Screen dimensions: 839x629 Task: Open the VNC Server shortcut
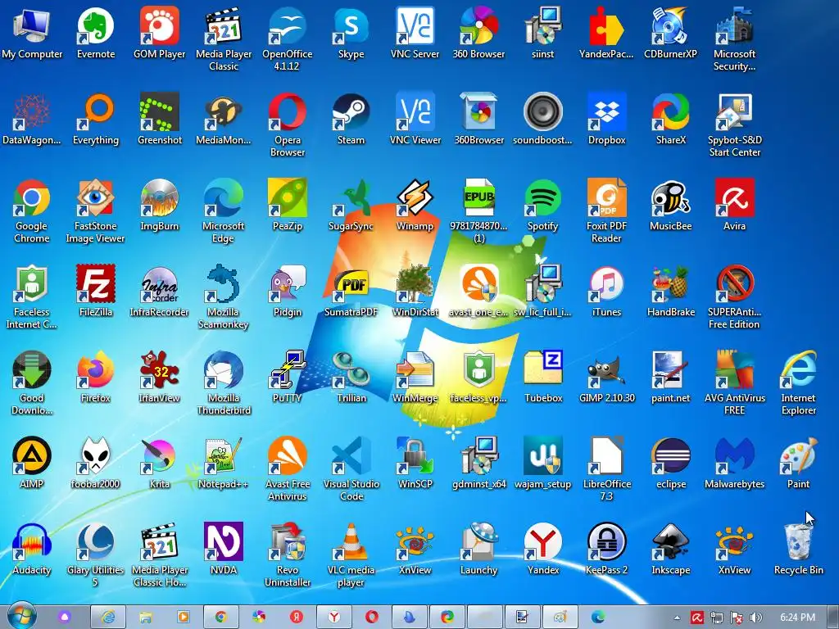(415, 33)
